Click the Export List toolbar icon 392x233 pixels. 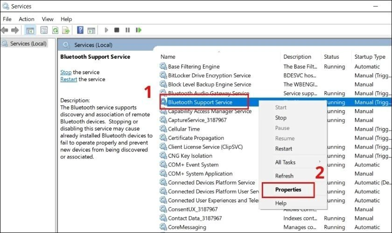(x=66, y=30)
